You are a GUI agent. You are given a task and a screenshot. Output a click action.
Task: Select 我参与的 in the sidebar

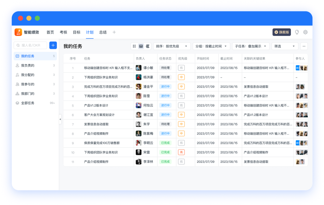coord(35,84)
